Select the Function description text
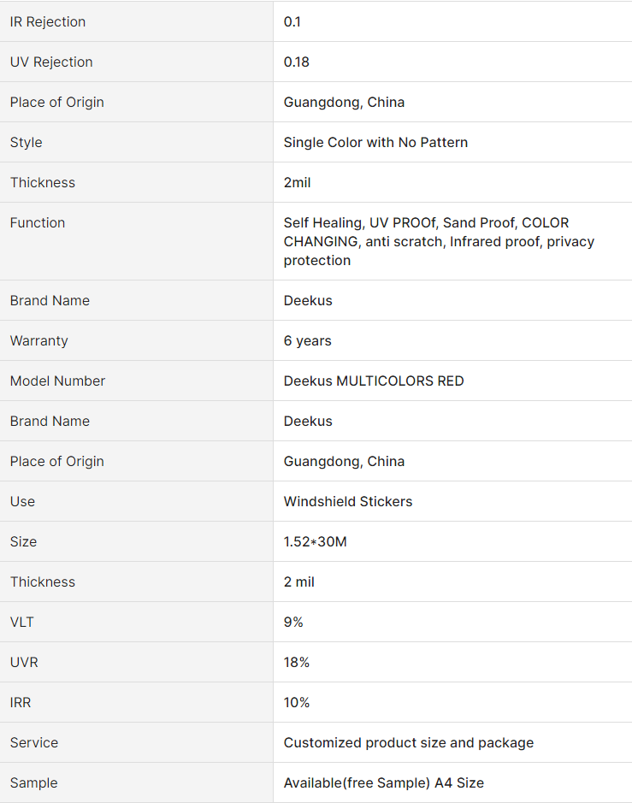Viewport: 632px width, 803px height. [439, 241]
